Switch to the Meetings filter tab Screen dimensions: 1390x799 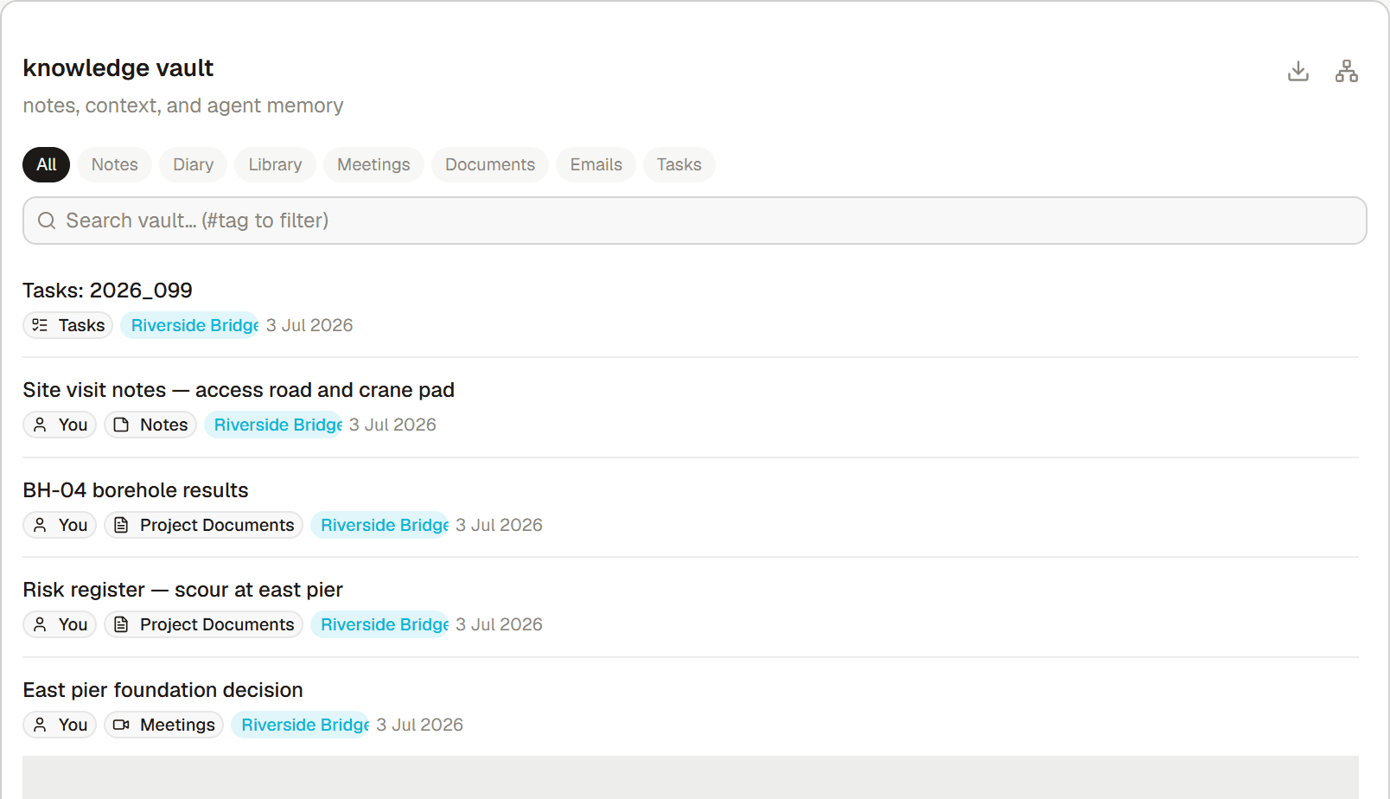pos(373,164)
